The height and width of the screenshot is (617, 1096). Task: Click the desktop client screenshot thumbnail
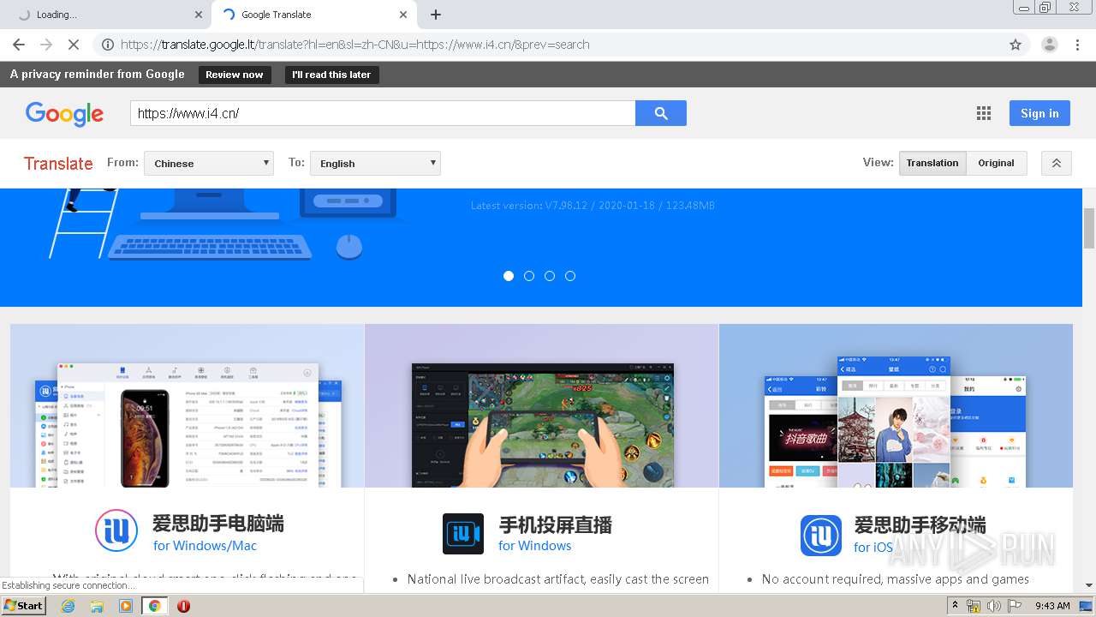[187, 406]
